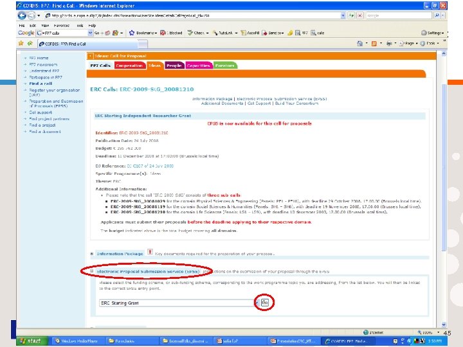The height and width of the screenshot is (347, 463).
Task: Click the orange RSS Feeds icon
Action: tap(374, 44)
